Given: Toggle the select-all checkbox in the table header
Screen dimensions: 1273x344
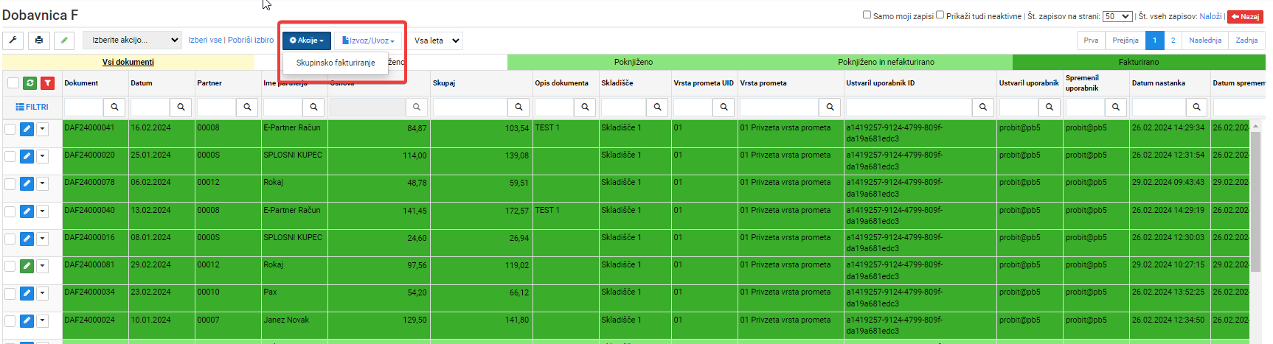Looking at the screenshot, I should pyautogui.click(x=13, y=83).
